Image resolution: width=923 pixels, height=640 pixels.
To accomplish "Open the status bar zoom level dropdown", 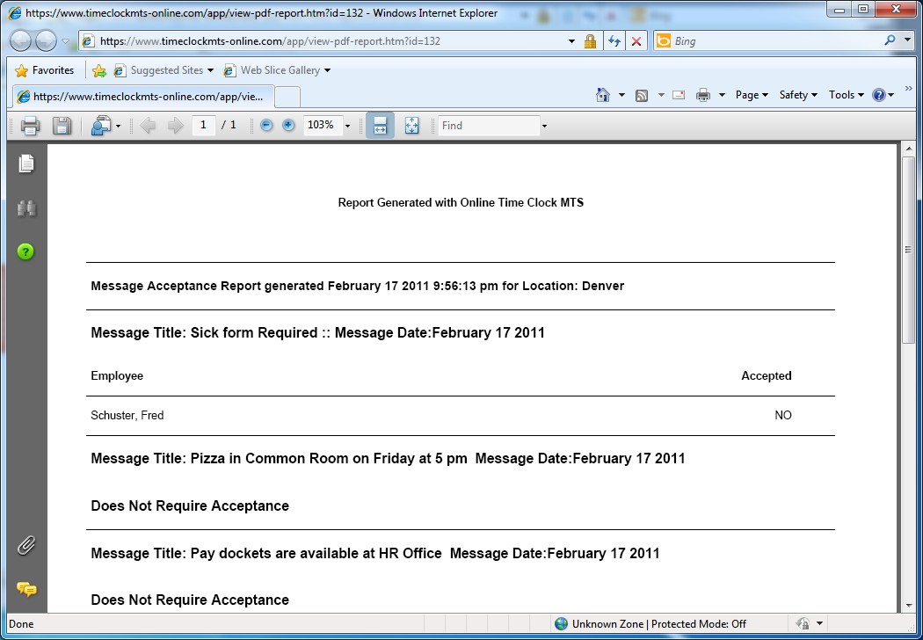I will (x=818, y=623).
